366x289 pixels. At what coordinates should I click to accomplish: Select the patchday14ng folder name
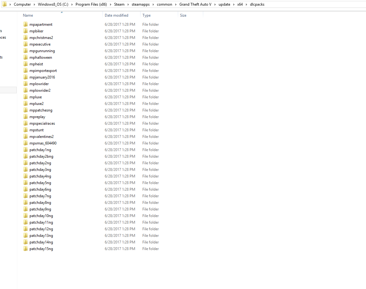[41, 242]
